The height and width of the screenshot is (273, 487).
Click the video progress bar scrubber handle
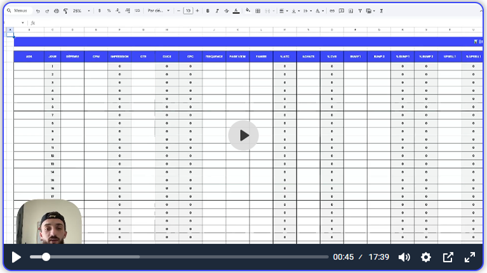46,257
